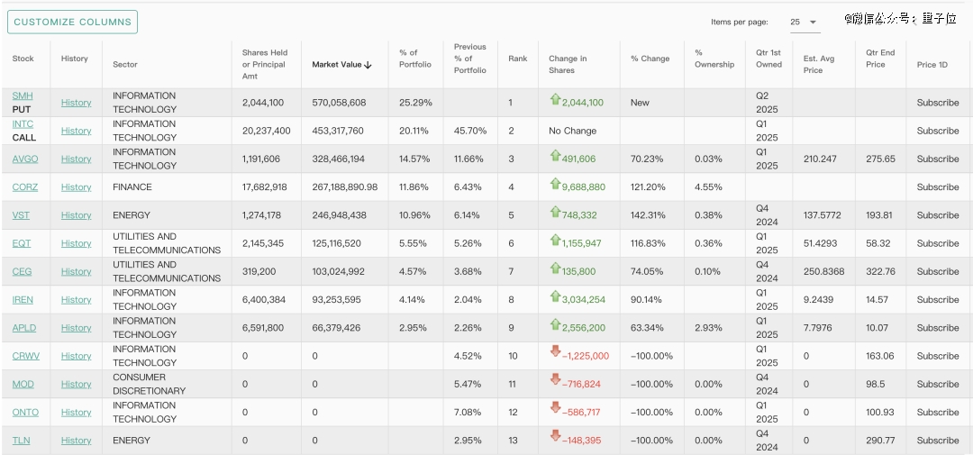The width and height of the screenshot is (973, 455).
Task: Select shares held value 20,237,400
Action: coord(266,131)
